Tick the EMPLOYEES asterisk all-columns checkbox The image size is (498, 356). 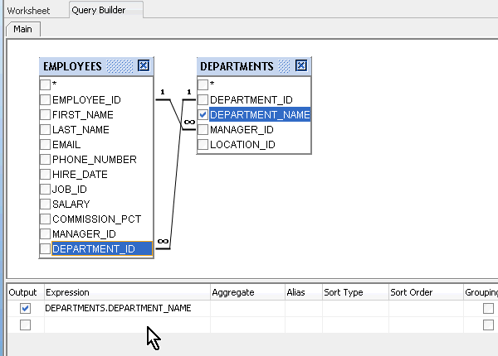click(45, 84)
